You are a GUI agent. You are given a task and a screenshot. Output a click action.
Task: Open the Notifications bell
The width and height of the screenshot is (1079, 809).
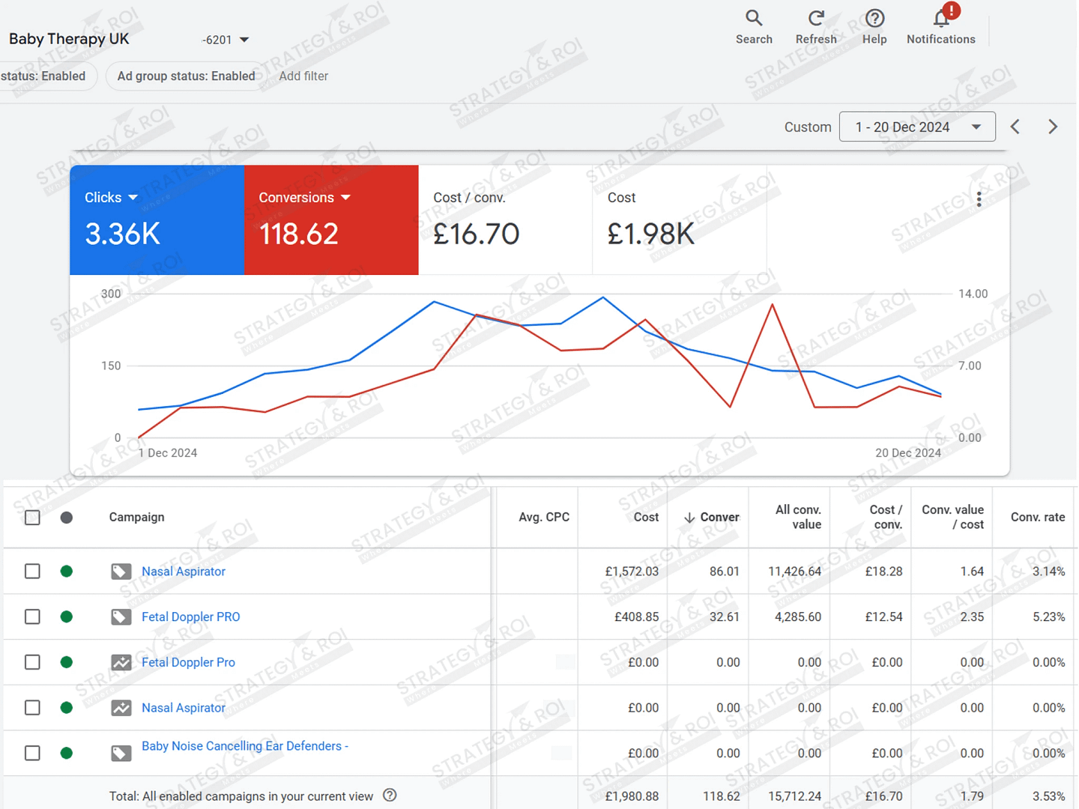941,18
